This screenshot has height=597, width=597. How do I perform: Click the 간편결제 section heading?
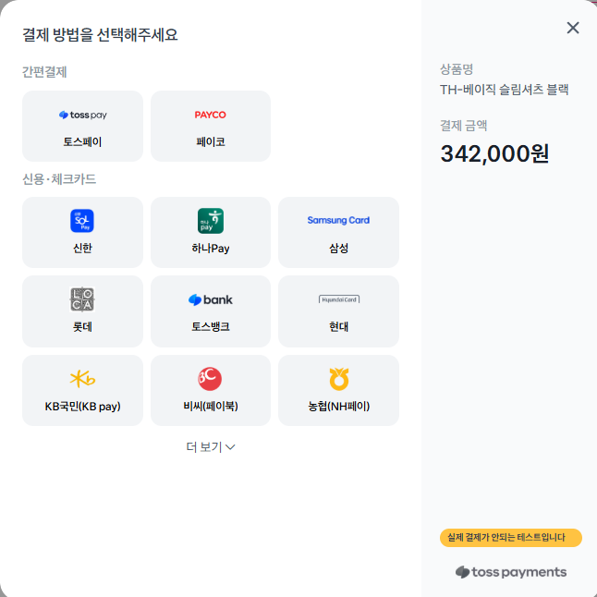point(44,71)
